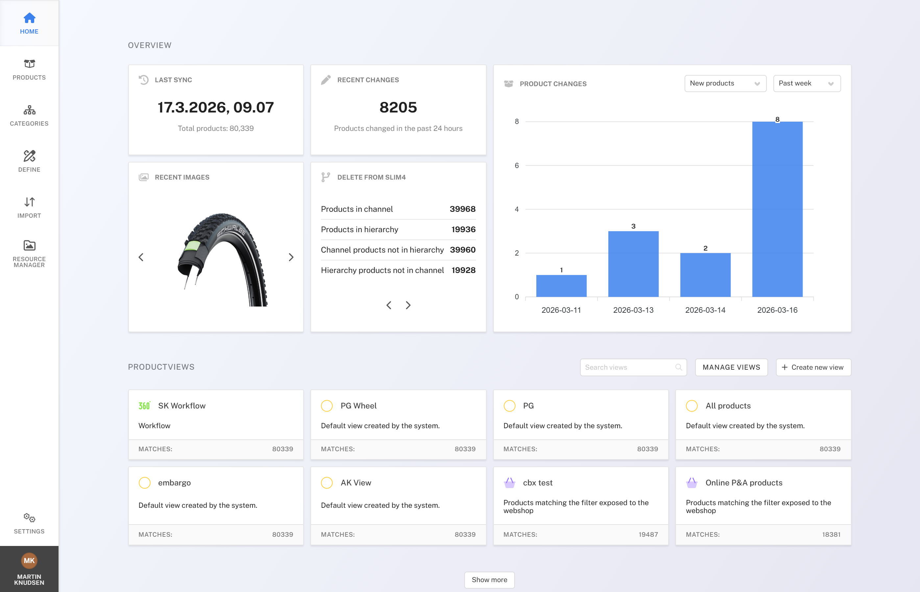The height and width of the screenshot is (592, 920).
Task: Expand the New products dropdown
Action: pyautogui.click(x=725, y=84)
